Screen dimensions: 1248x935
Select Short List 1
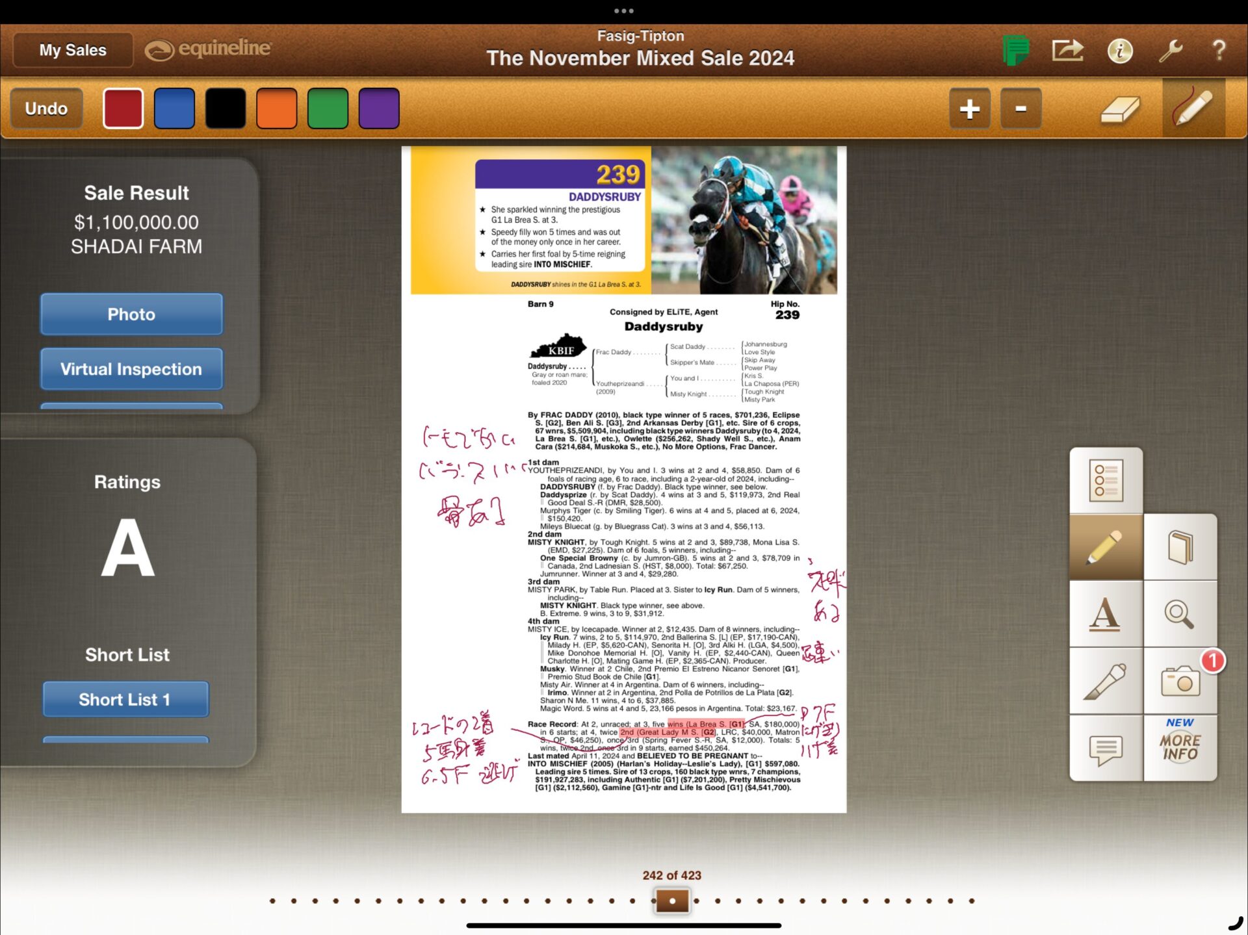coord(125,699)
